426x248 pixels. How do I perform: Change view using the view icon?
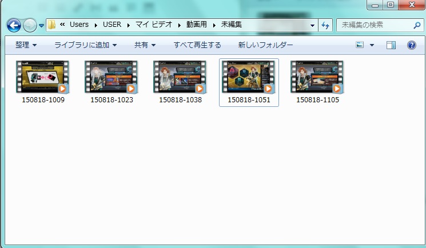pyautogui.click(x=360, y=45)
